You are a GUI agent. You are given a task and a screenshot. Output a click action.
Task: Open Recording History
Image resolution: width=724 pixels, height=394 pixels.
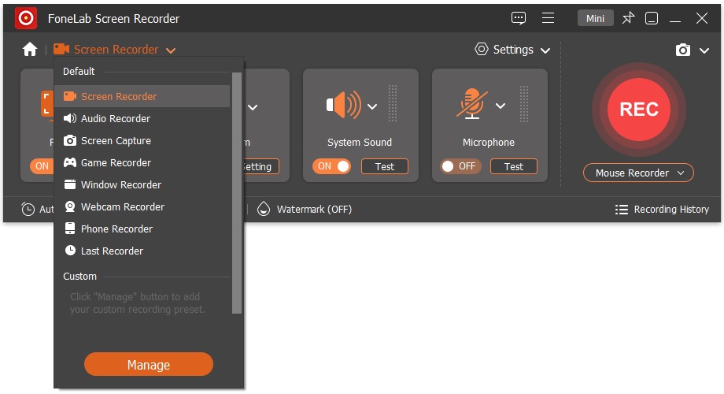click(x=662, y=210)
